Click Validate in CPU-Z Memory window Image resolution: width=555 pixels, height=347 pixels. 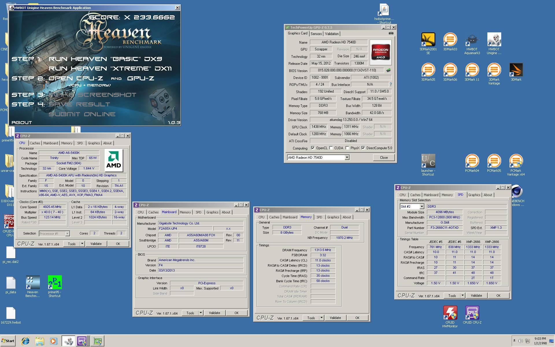335,318
